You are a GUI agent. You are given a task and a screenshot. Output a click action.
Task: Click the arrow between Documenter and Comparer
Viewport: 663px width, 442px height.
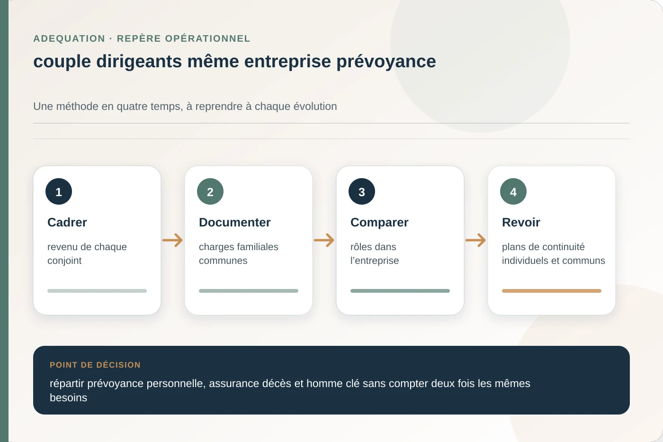[324, 240]
